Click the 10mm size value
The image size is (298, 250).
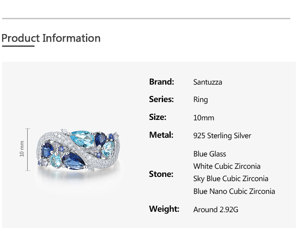coord(203,118)
